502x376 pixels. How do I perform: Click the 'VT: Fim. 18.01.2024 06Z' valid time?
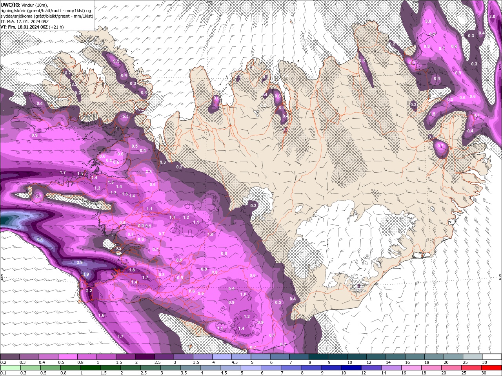pos(24,27)
